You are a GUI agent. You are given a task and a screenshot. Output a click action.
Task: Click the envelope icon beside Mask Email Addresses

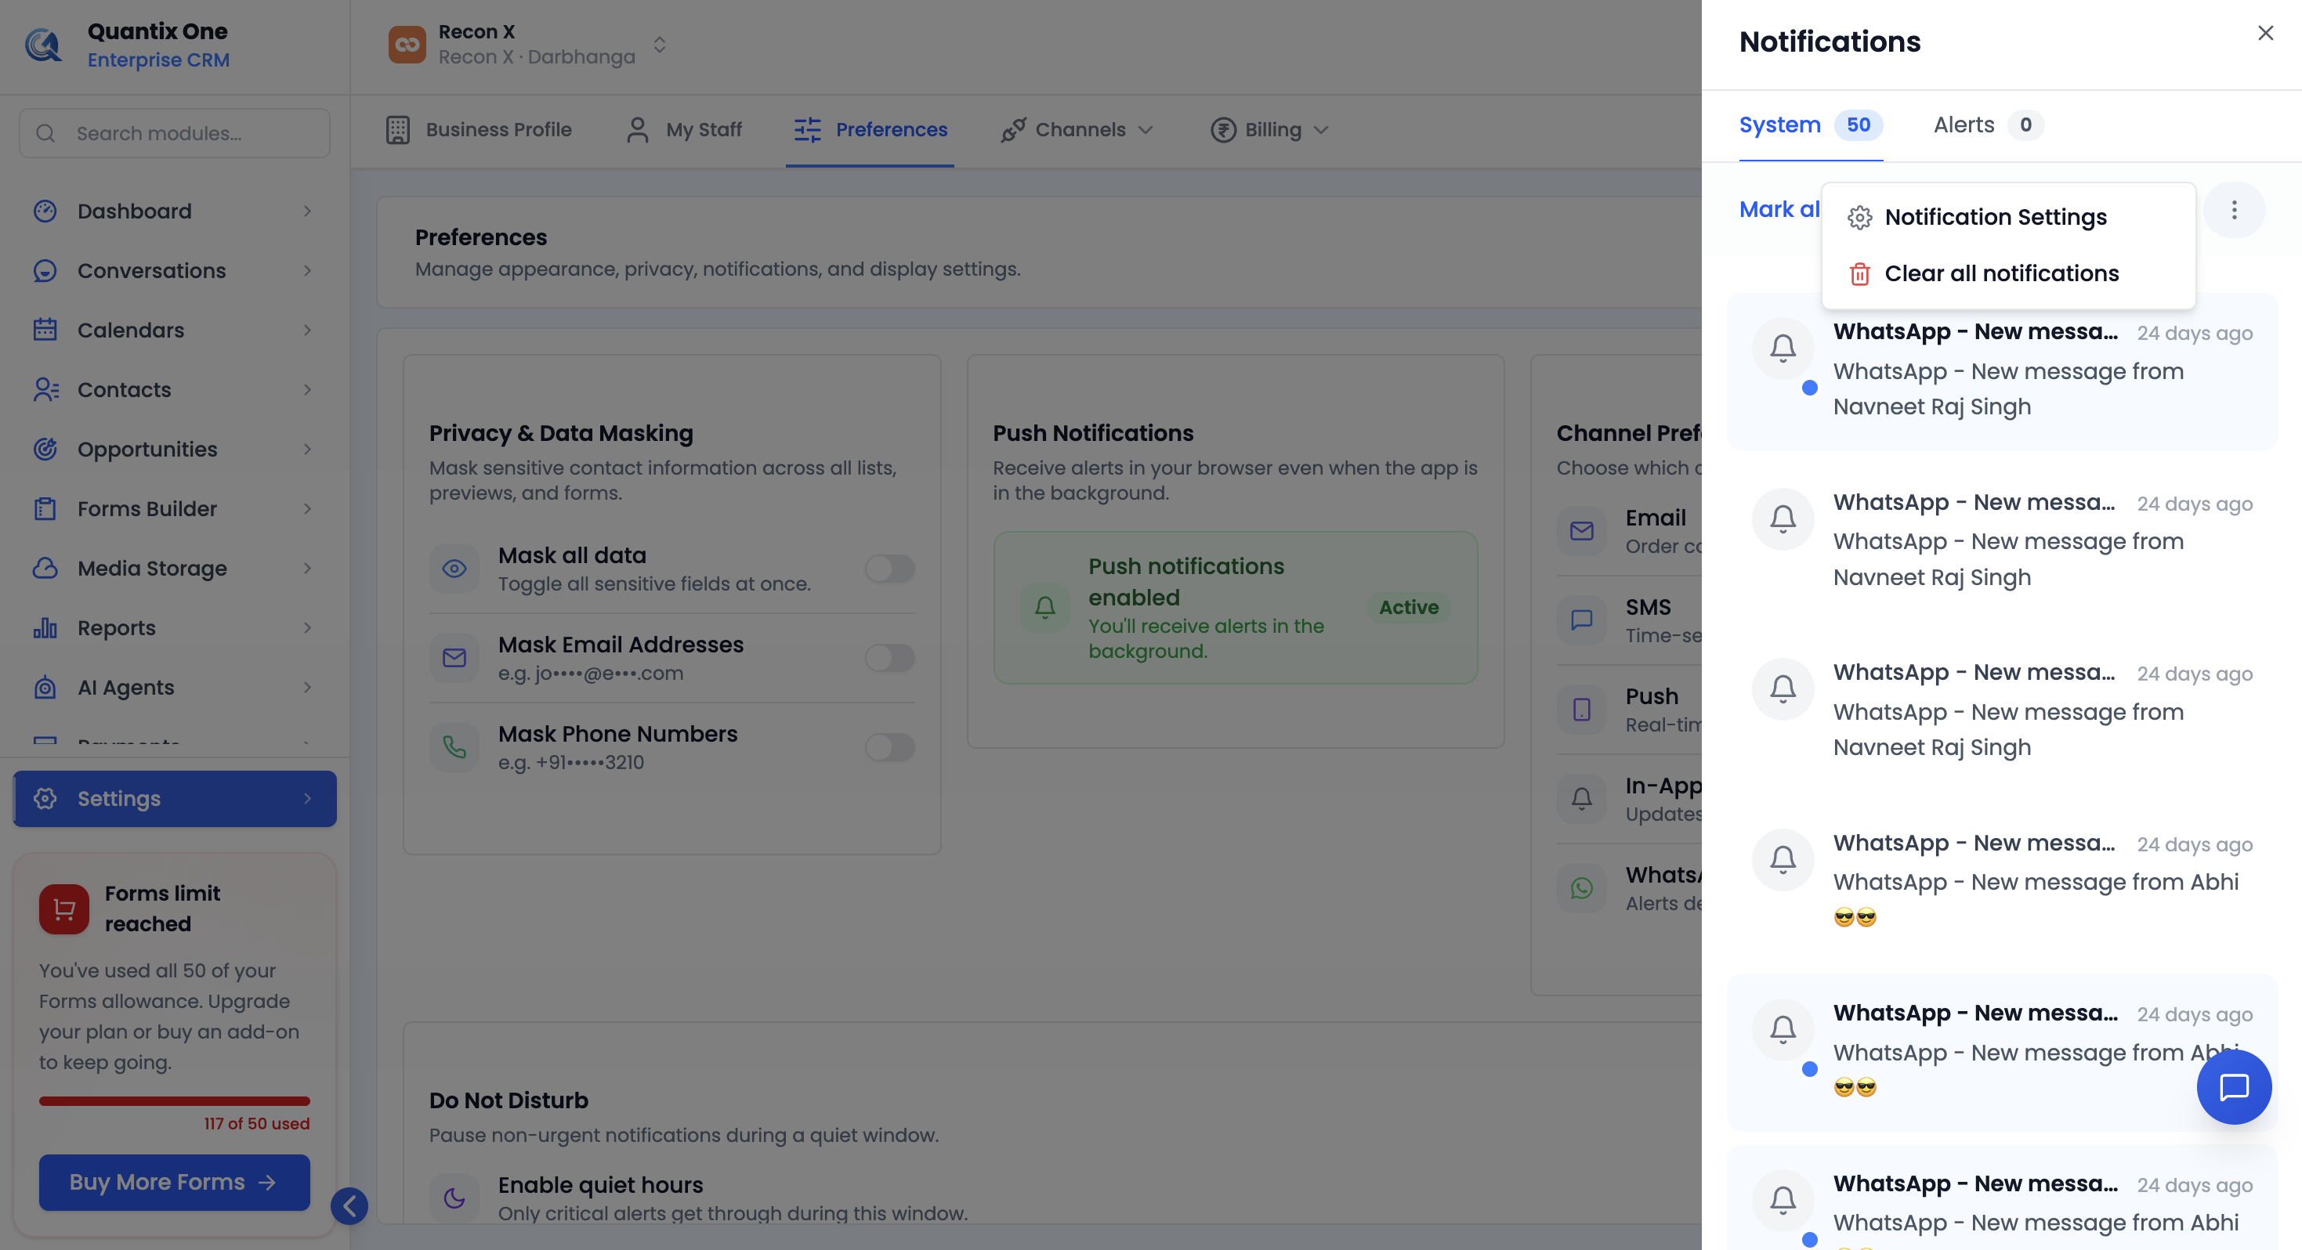click(x=454, y=658)
